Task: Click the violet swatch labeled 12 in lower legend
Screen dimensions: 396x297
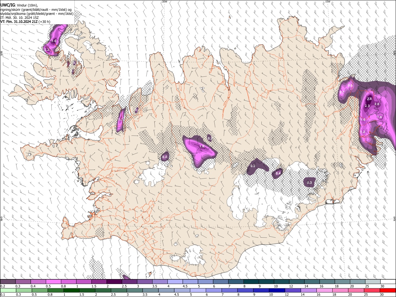Action: [x=293, y=291]
